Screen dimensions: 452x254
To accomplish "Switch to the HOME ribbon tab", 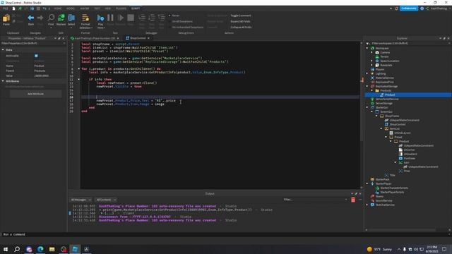I will point(58,8).
